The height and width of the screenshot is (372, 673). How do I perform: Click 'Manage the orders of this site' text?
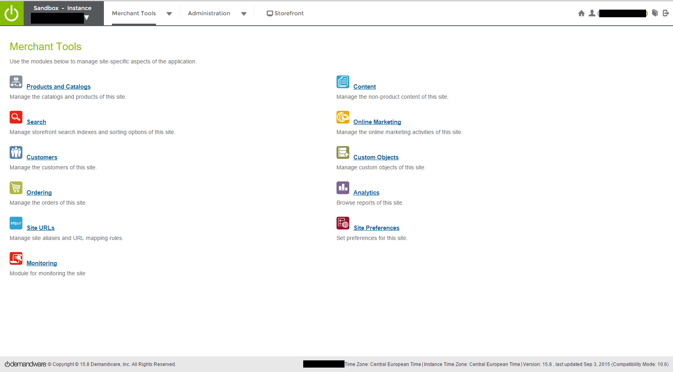[x=48, y=203]
